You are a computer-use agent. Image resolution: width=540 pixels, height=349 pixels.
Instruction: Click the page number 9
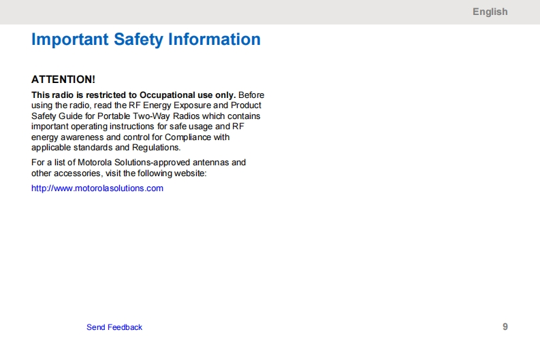505,327
